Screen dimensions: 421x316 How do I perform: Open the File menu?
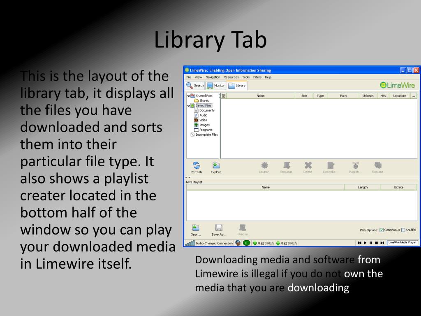click(189, 77)
